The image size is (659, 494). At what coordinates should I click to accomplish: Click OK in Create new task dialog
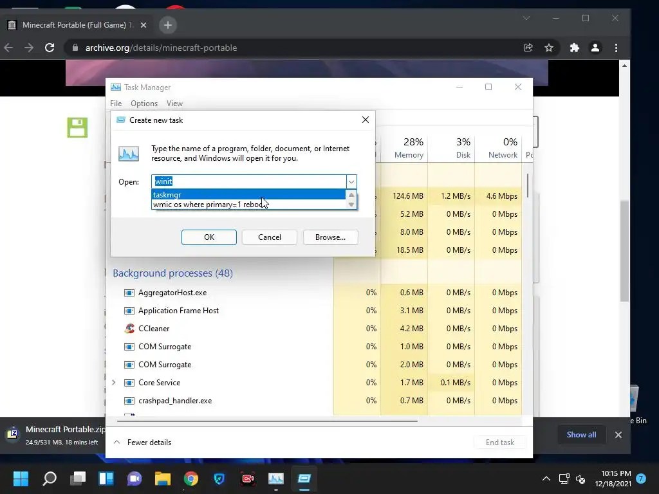[209, 237]
